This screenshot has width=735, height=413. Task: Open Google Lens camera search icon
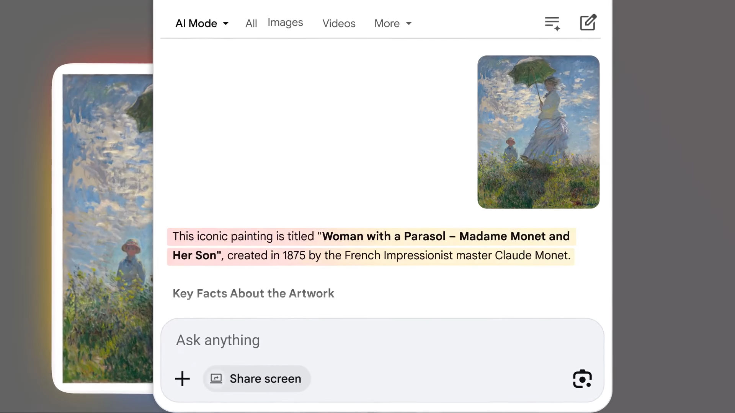[582, 379]
